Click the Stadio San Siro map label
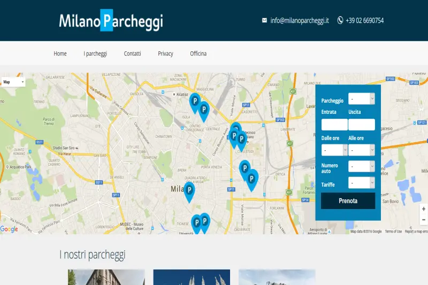Viewport: 428px width, 285px height. [x=65, y=148]
